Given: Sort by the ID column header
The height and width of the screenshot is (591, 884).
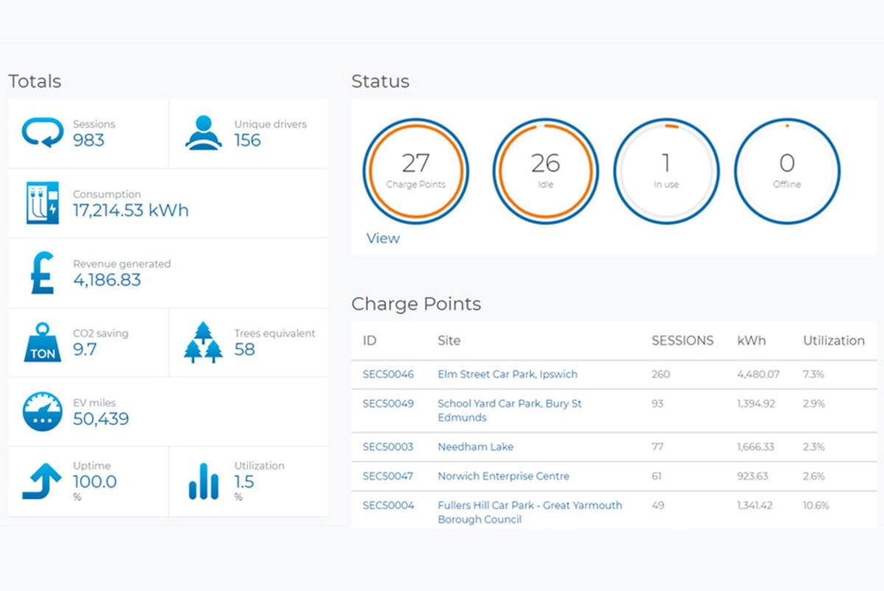Looking at the screenshot, I should click(369, 340).
